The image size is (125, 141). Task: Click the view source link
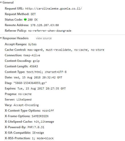[x=44, y=38]
